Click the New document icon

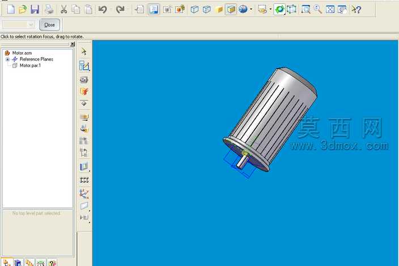click(x=10, y=10)
